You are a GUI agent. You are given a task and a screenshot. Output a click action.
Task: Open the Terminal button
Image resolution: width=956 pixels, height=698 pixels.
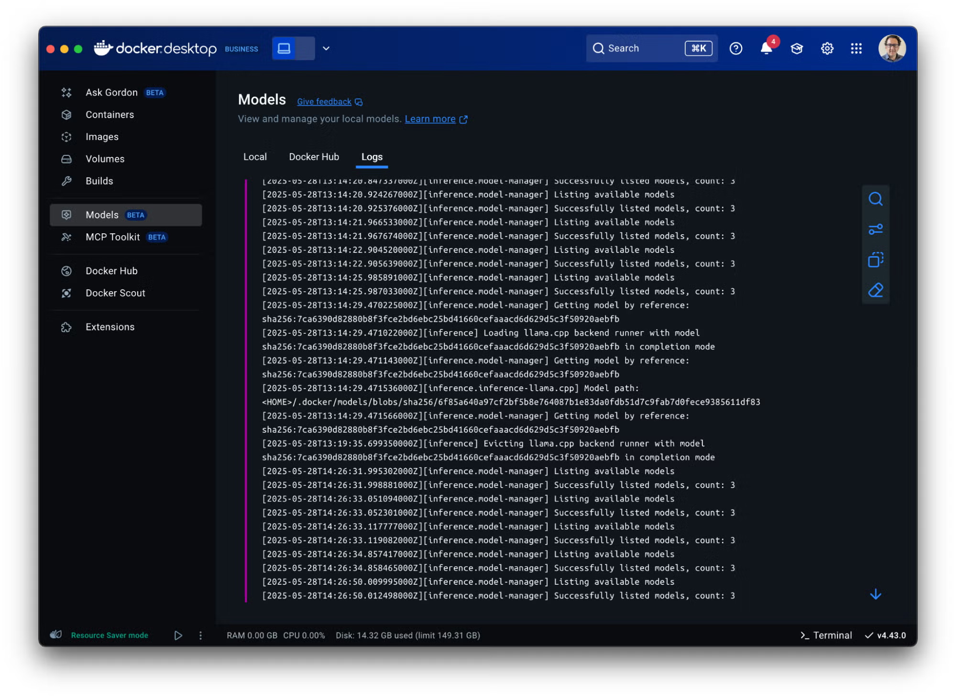coord(826,635)
